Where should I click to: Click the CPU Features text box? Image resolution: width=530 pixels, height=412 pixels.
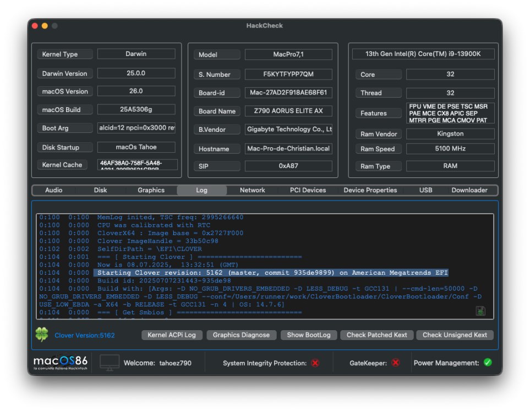[x=450, y=113]
